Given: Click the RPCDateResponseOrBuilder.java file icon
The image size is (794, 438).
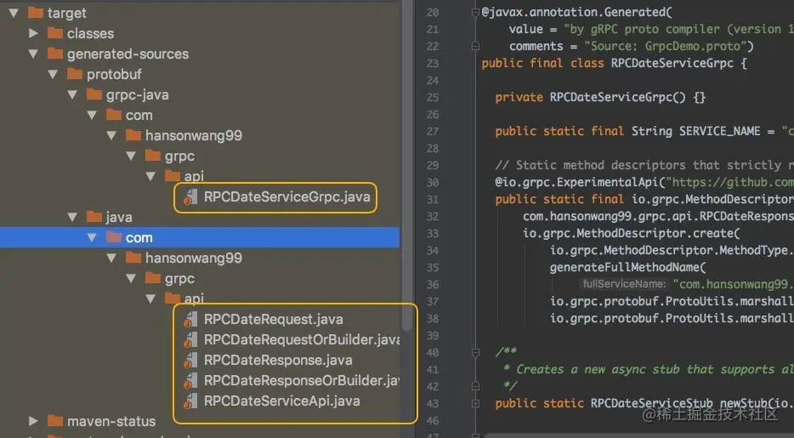Looking at the screenshot, I should [x=191, y=380].
